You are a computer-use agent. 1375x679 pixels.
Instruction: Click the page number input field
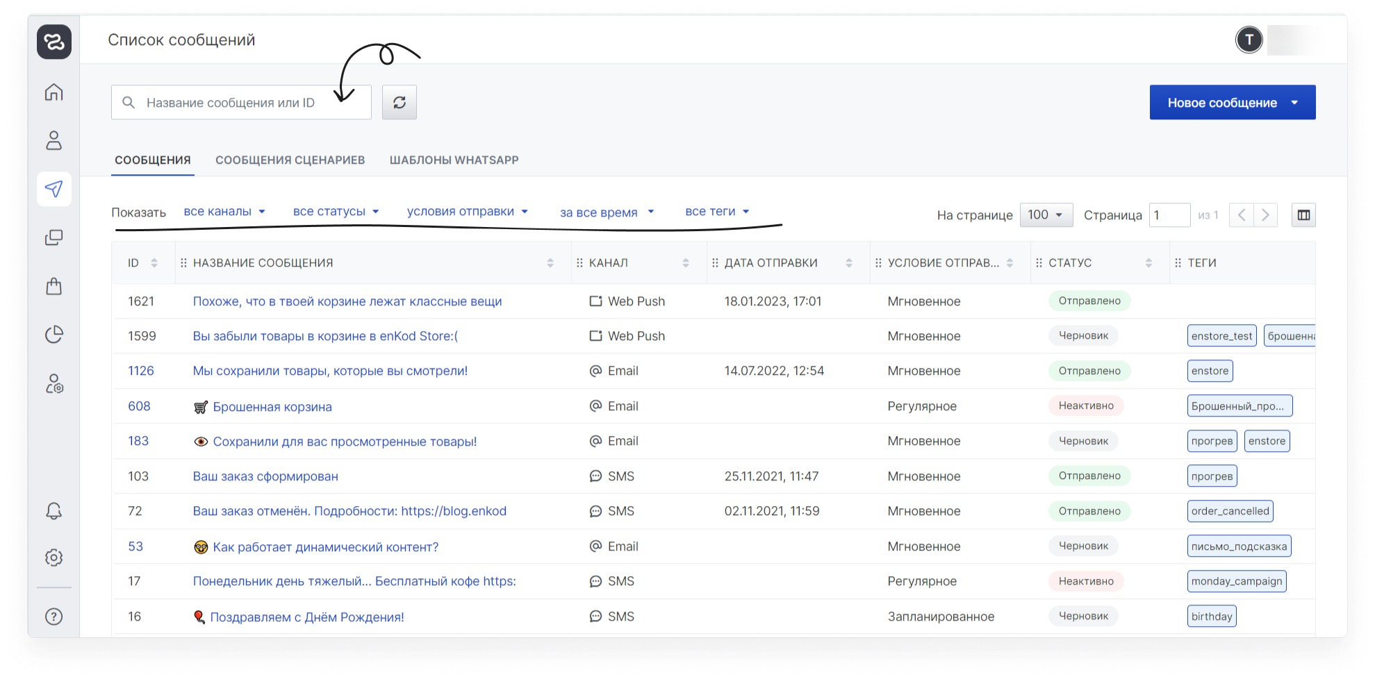1170,215
